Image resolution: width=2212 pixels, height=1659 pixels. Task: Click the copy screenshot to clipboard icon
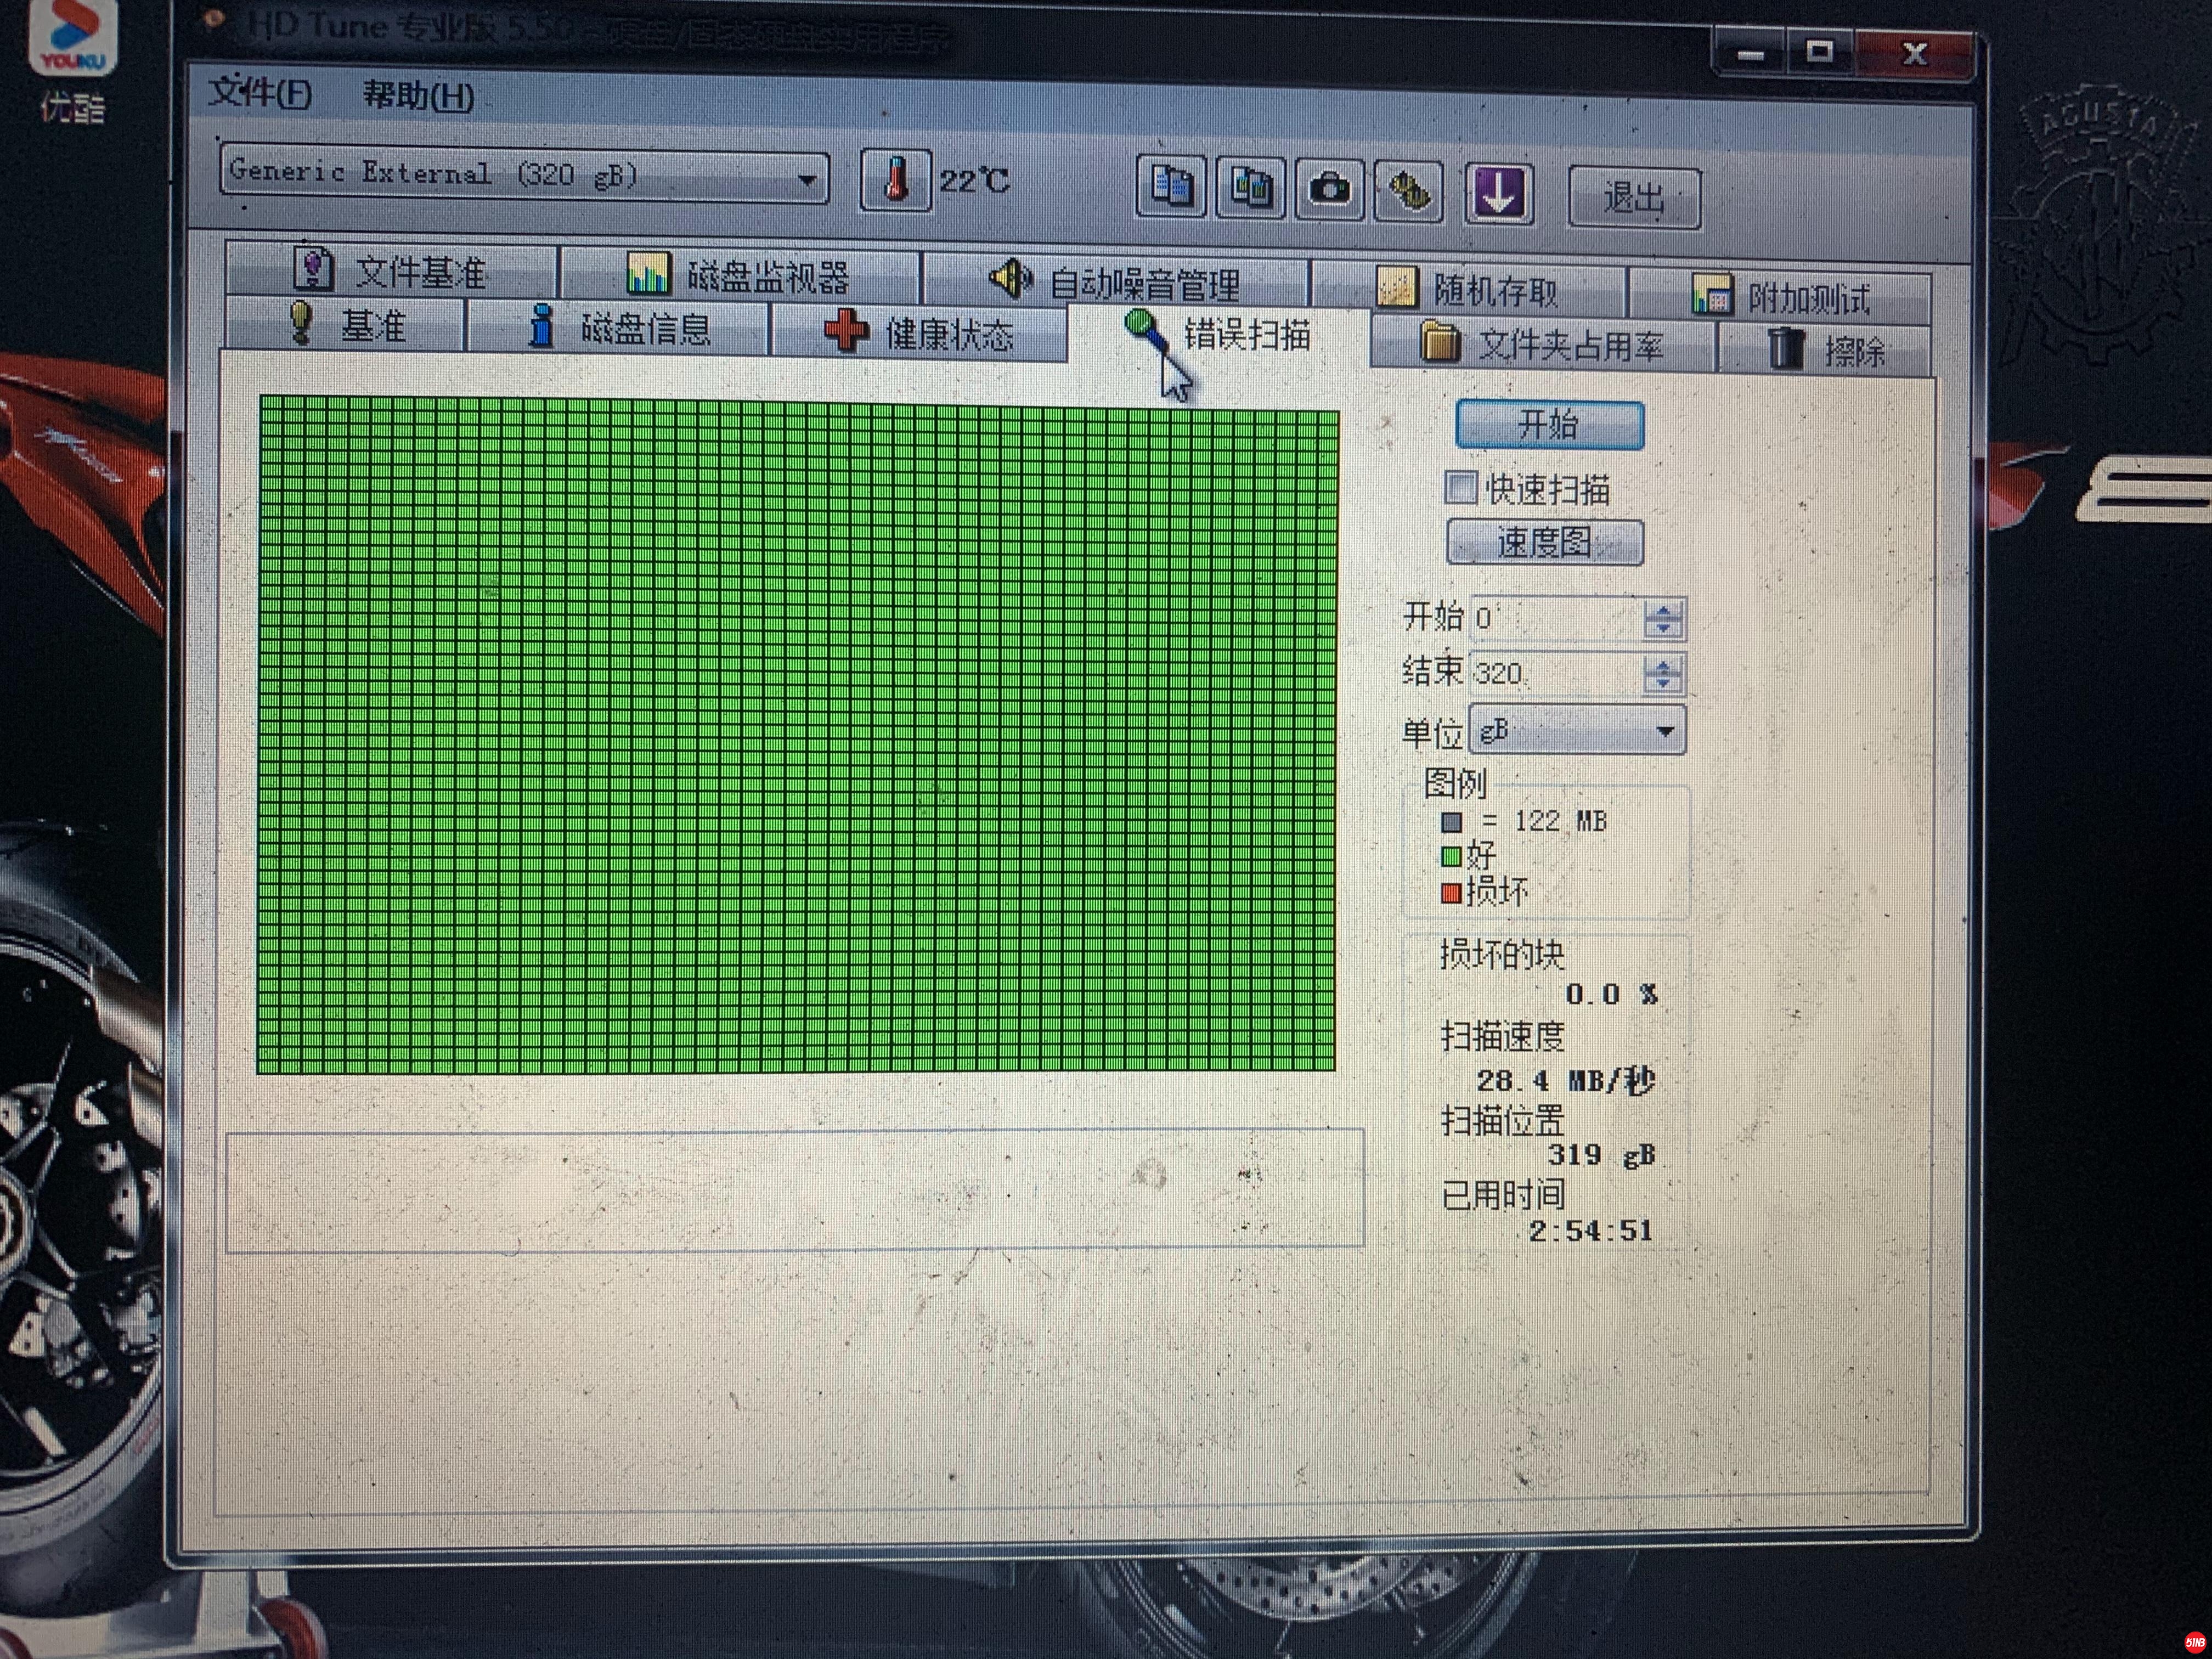pyautogui.click(x=1250, y=188)
